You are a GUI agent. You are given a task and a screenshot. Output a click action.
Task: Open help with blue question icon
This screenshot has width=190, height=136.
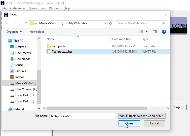(164, 32)
